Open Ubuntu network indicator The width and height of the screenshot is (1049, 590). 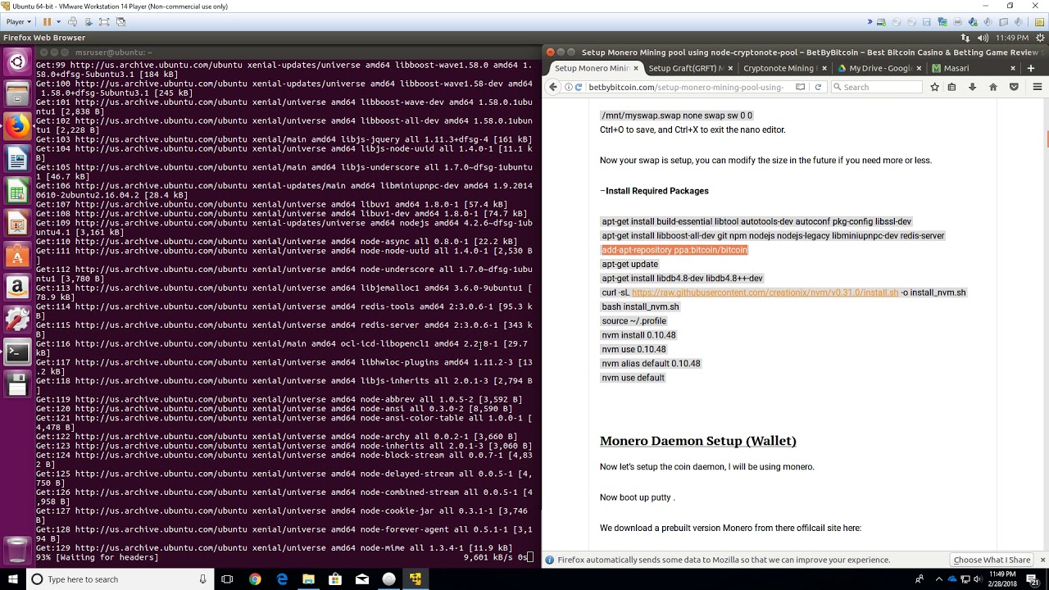(x=965, y=38)
